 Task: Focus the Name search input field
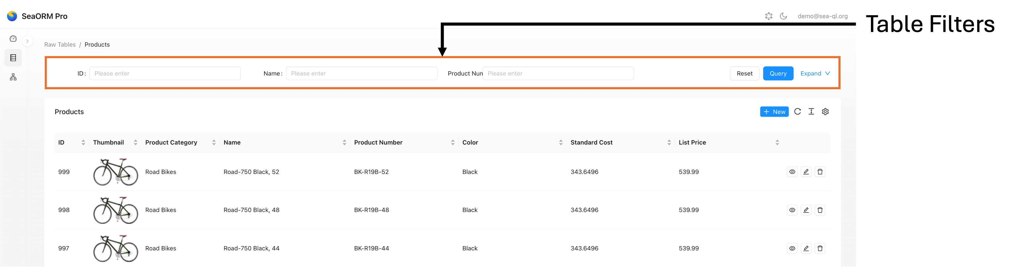click(x=362, y=74)
